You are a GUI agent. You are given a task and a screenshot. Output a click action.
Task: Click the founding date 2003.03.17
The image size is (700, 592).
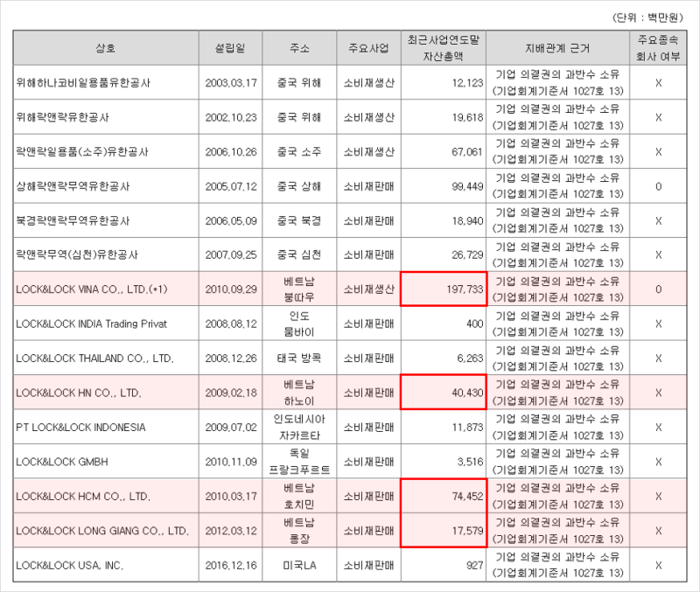click(231, 83)
